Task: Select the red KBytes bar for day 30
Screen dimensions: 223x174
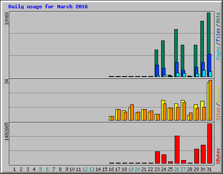Action: 203,154
